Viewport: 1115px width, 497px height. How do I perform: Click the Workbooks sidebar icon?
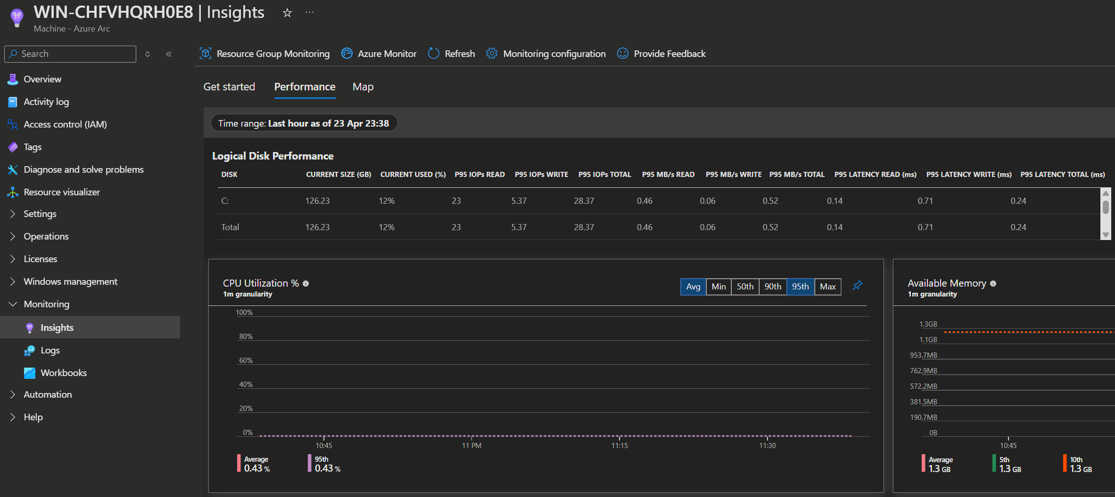(30, 373)
